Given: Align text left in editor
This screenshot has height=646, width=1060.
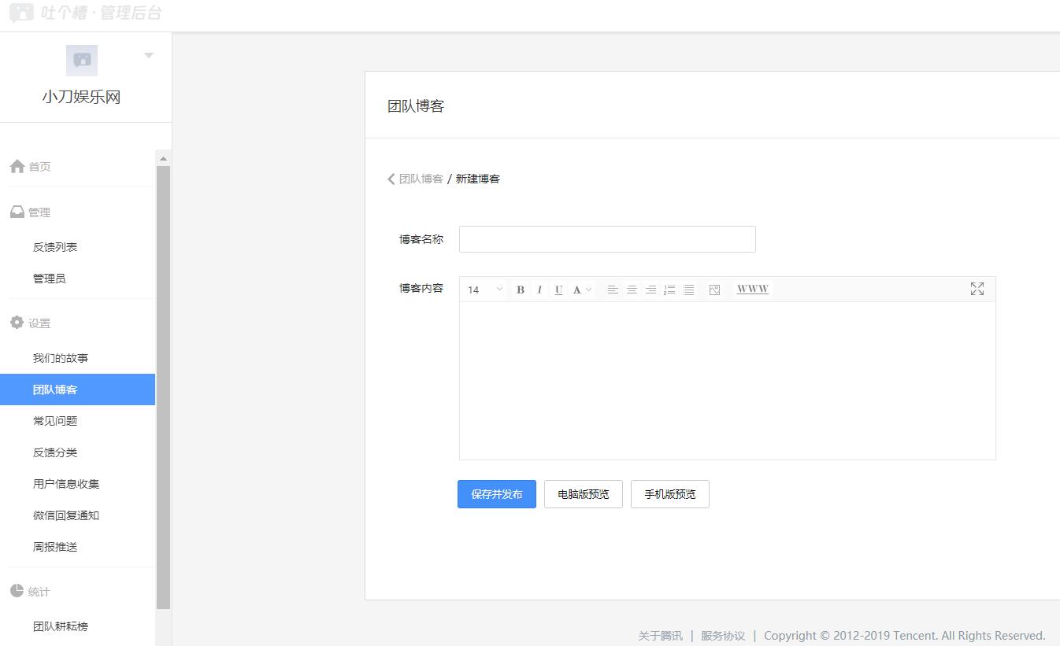Looking at the screenshot, I should pyautogui.click(x=613, y=290).
